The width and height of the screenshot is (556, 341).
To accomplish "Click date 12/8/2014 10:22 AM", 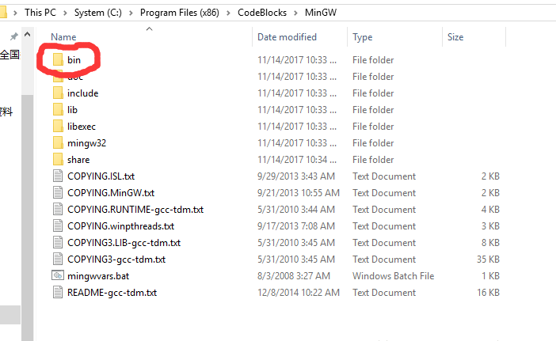I will point(299,293).
